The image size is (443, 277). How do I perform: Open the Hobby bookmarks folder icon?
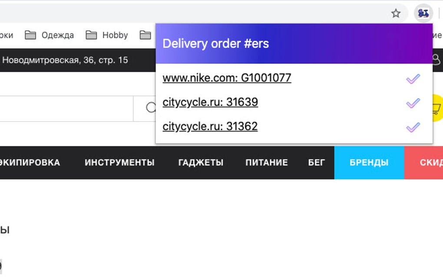(93, 35)
